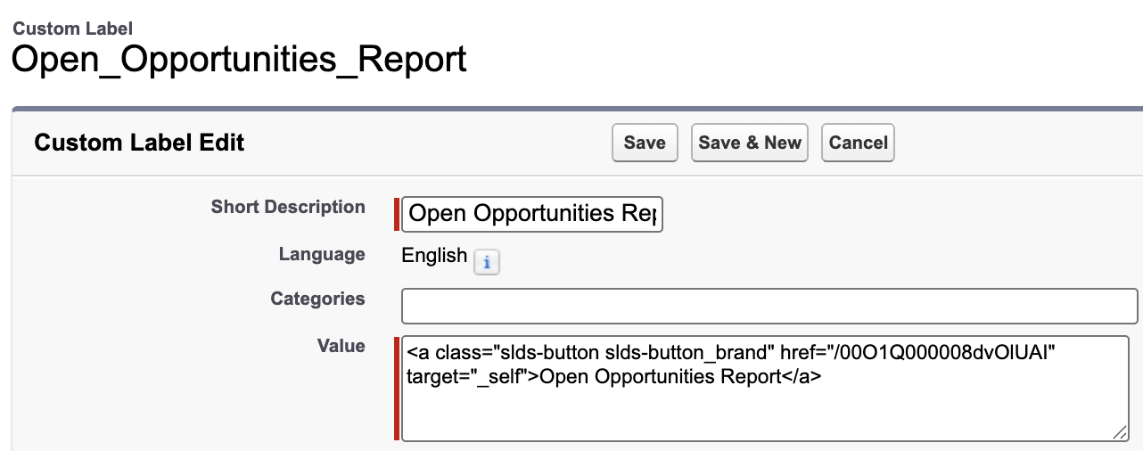Click the Custom Label Edit section heading
The height and width of the screenshot is (451, 1143).
pos(139,143)
